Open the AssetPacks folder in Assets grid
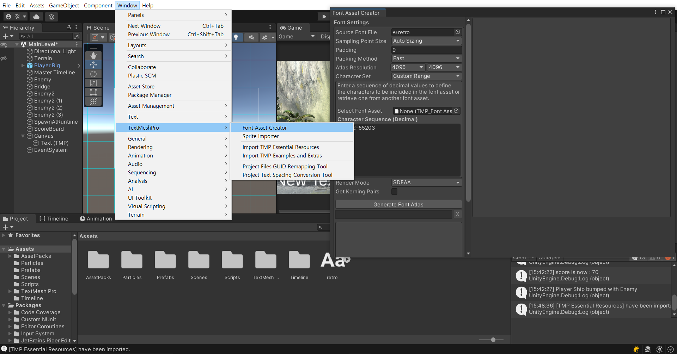Screen dimensions: 677x354 98,260
